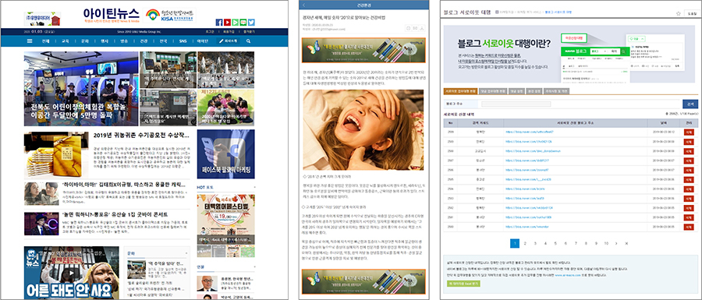This screenshot has height=300, width=702.
Task: Open the www.ai-macro.com link
Action: (569, 276)
